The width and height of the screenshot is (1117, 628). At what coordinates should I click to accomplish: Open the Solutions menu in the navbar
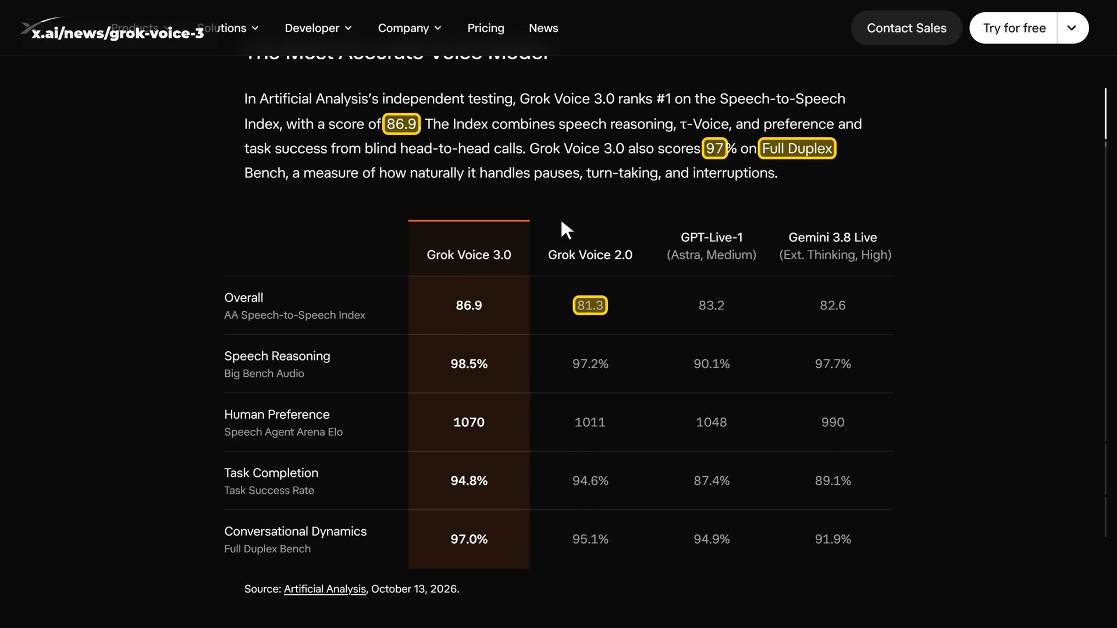228,28
